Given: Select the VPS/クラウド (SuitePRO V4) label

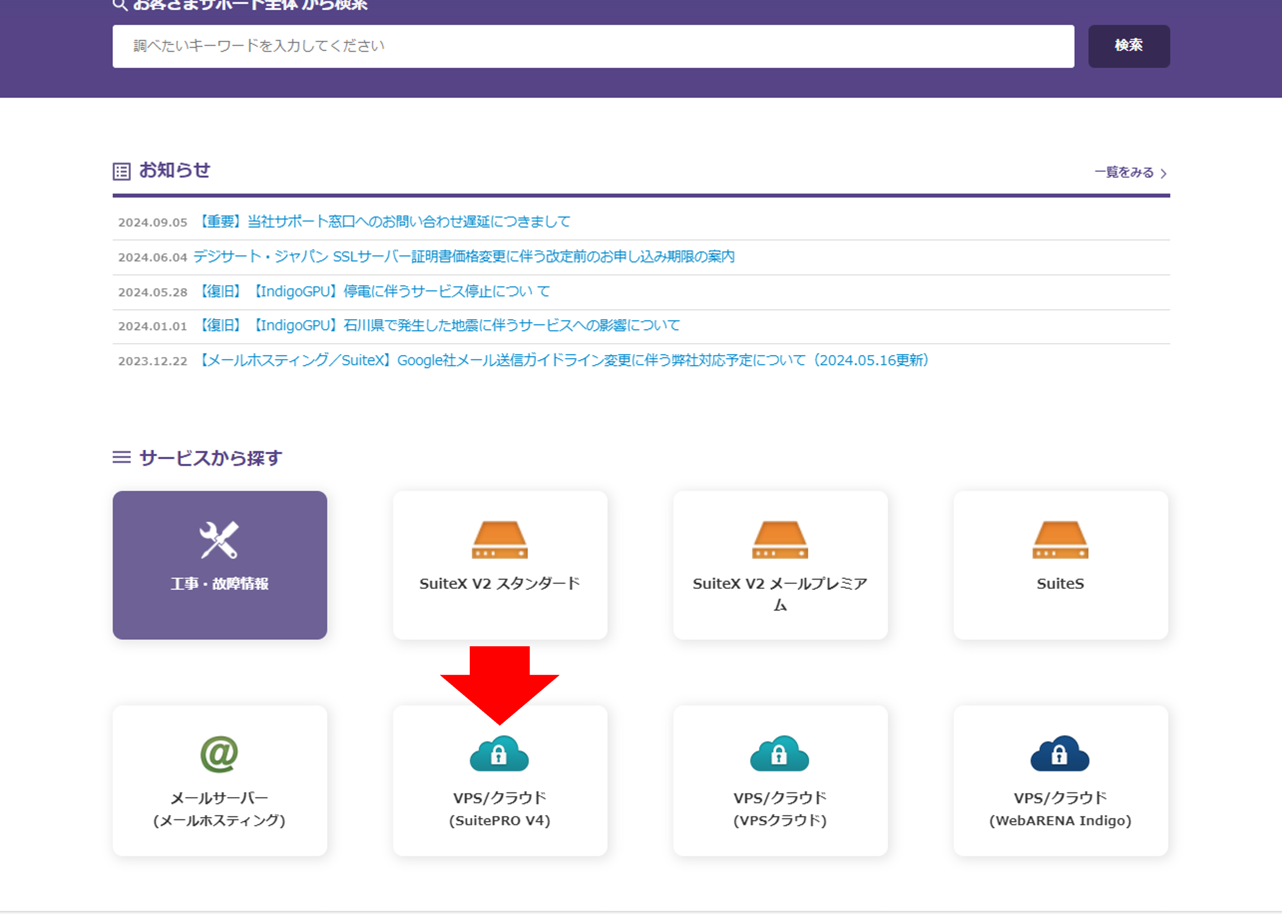Looking at the screenshot, I should pos(500,809).
